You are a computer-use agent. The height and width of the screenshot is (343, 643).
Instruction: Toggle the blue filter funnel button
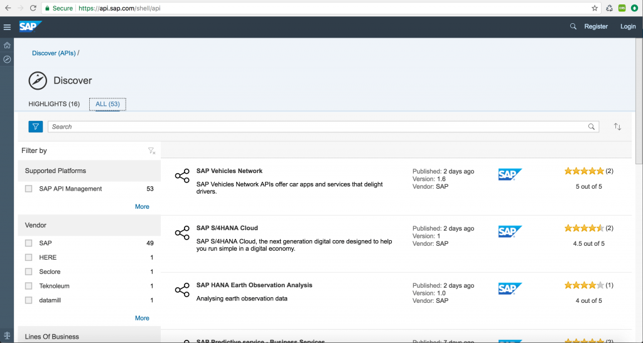(36, 127)
